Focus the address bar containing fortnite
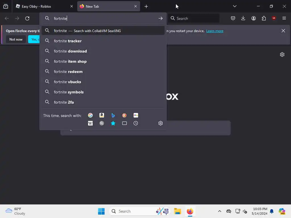The width and height of the screenshot is (291, 218). (x=103, y=18)
